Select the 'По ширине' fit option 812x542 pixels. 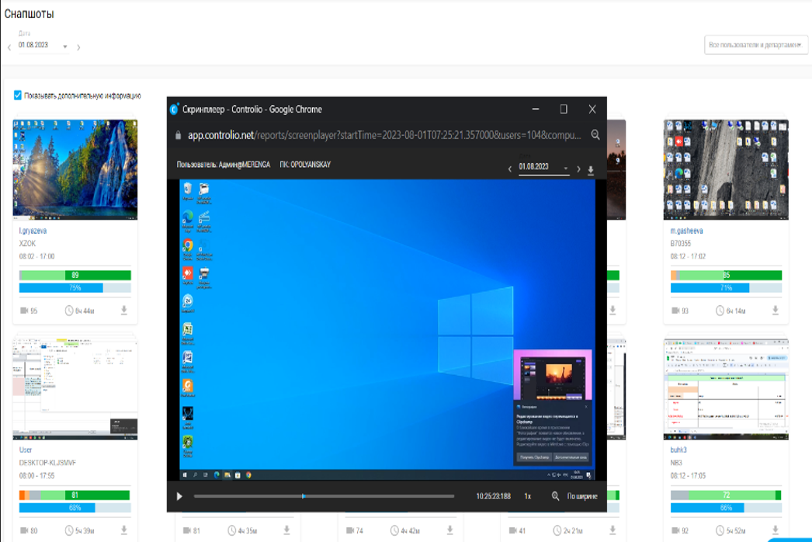coord(582,496)
